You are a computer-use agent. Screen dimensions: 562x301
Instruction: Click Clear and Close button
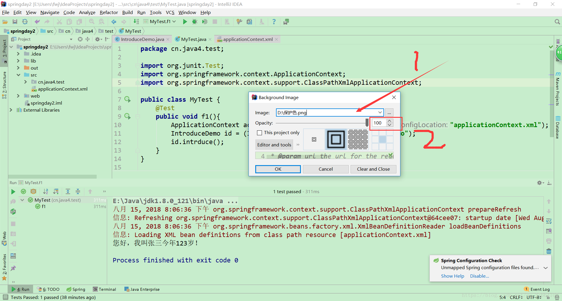click(x=373, y=169)
